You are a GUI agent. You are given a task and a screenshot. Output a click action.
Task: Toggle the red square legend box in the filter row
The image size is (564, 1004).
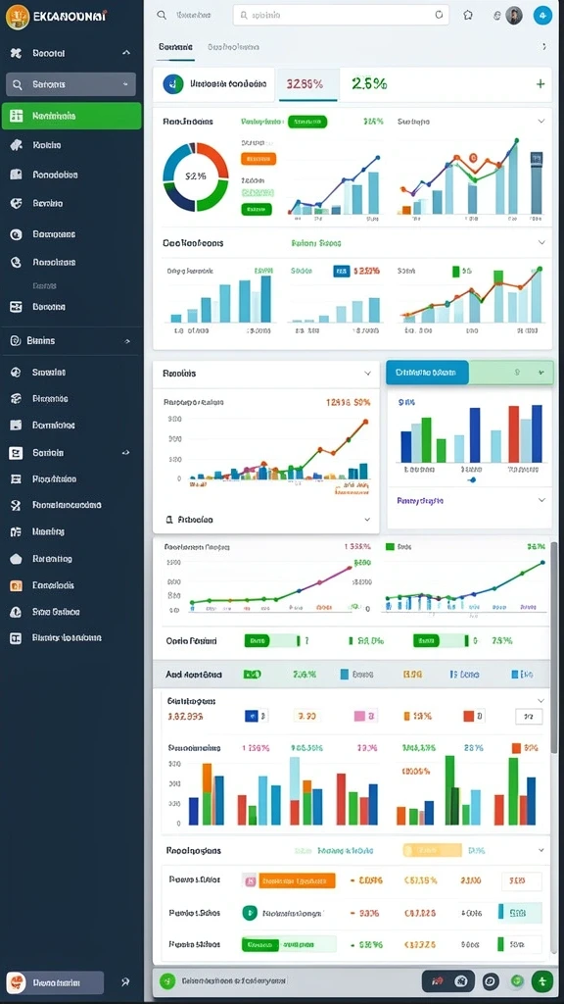click(x=469, y=716)
